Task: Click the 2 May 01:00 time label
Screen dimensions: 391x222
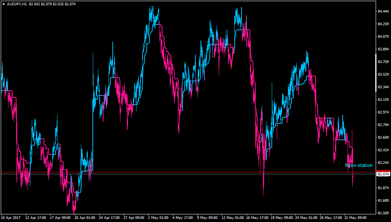Action: (x=158, y=217)
